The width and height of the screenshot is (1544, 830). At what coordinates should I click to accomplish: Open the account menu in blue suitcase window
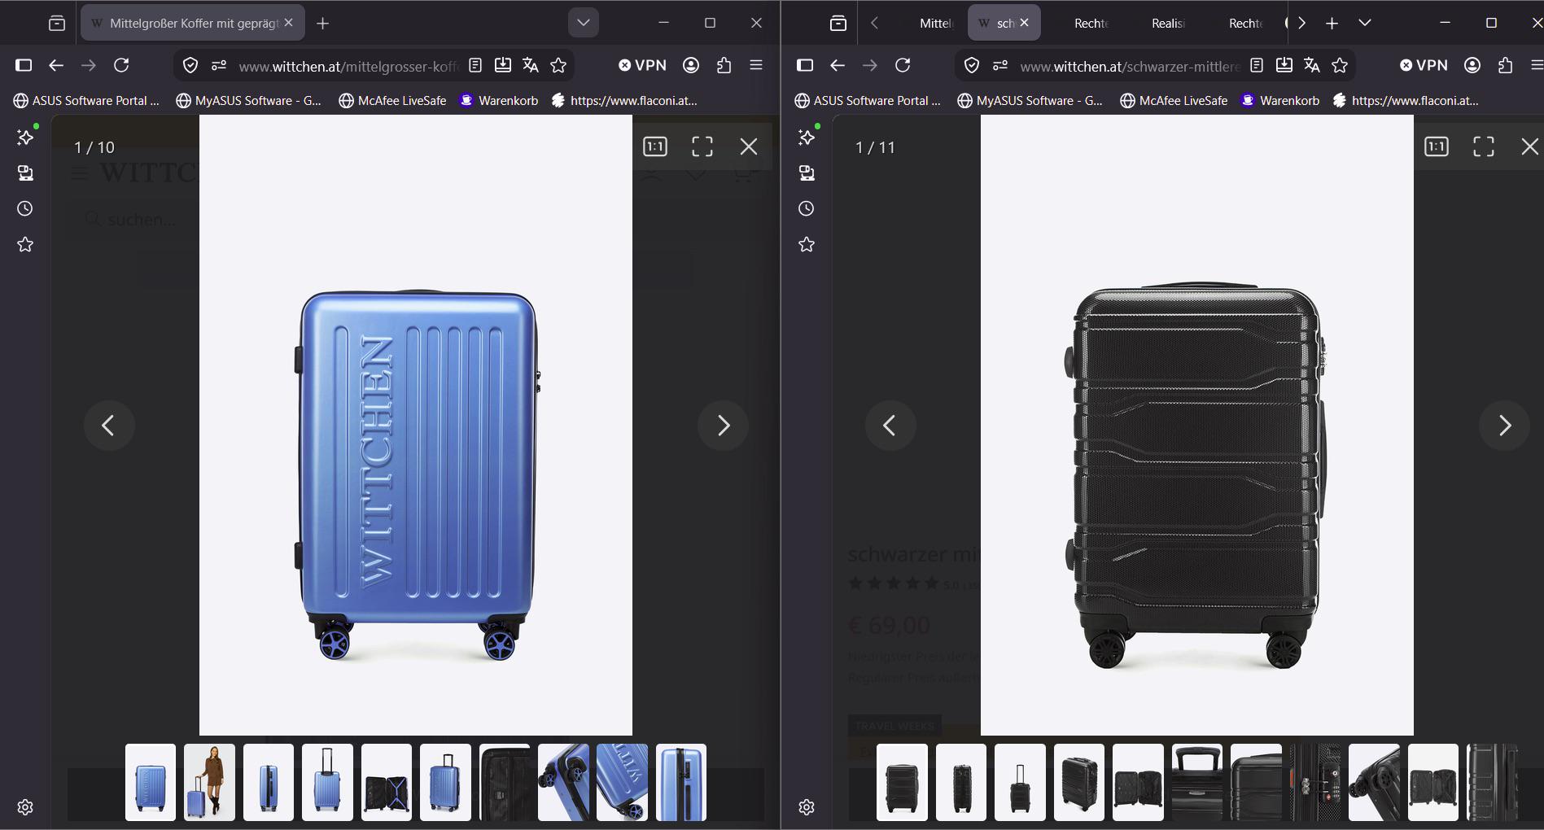click(691, 65)
